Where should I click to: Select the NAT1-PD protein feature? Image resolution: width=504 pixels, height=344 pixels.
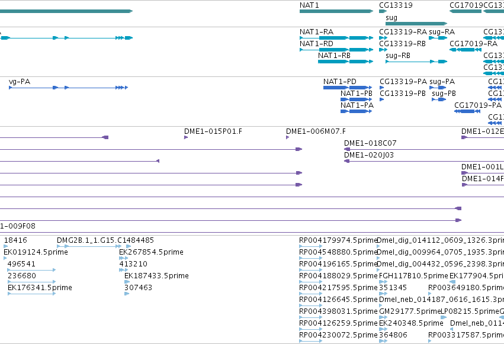click(x=348, y=88)
